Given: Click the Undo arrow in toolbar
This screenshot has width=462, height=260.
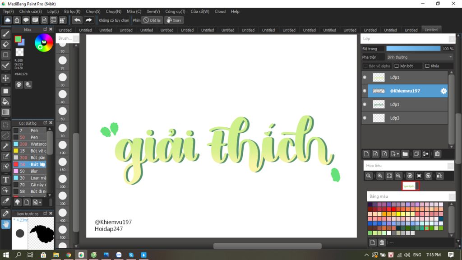Looking at the screenshot, I should point(77,20).
